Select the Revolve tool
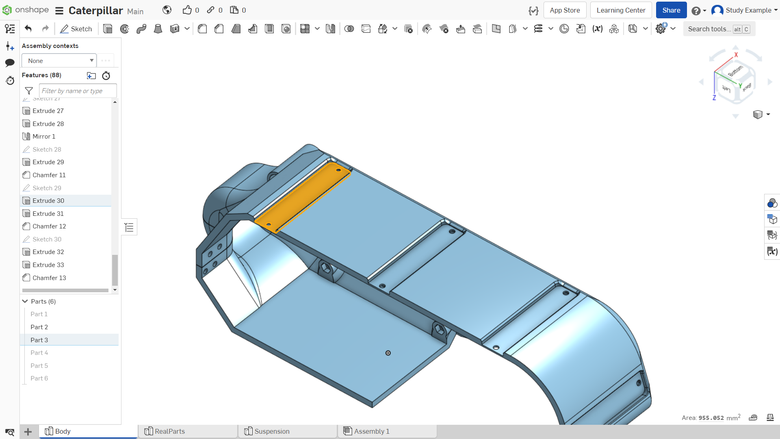Screen dimensions: 780x439 [x=125, y=29]
